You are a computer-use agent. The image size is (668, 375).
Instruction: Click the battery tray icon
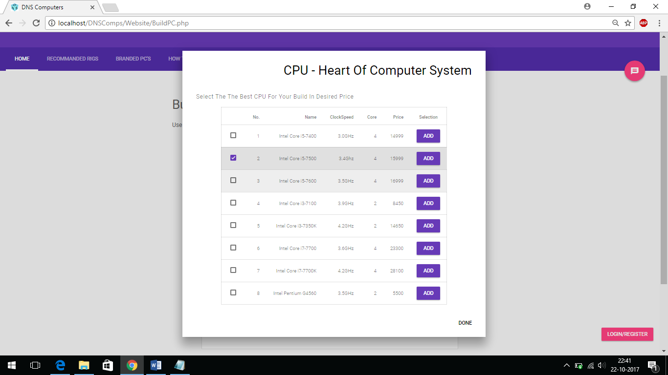pos(579,365)
